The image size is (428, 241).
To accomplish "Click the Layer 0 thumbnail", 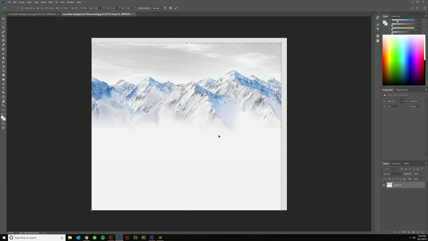I will tap(389, 185).
